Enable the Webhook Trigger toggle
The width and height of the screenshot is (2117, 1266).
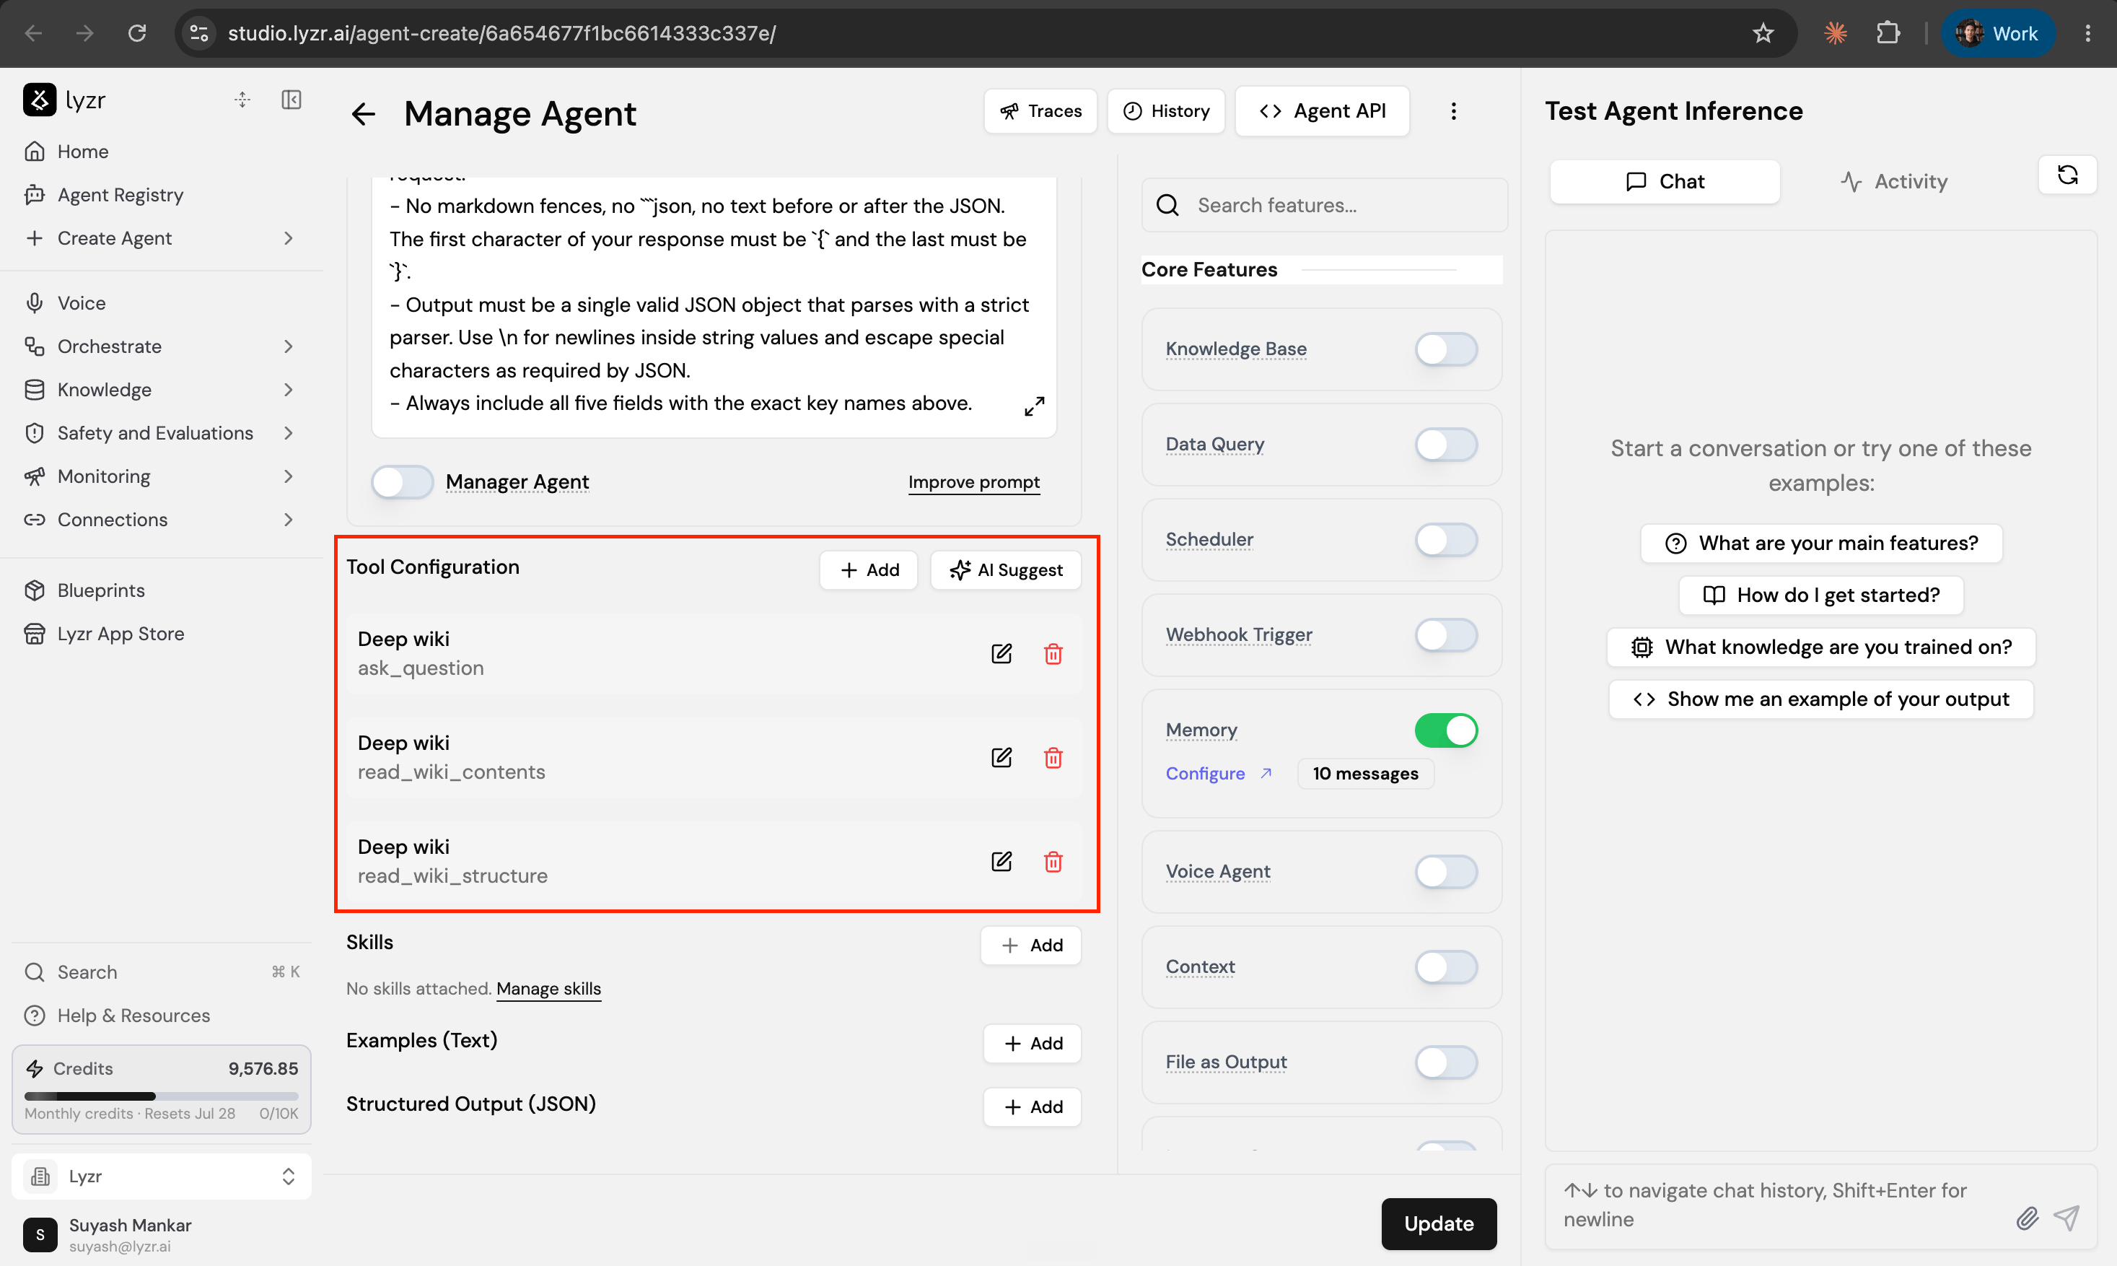[1446, 634]
